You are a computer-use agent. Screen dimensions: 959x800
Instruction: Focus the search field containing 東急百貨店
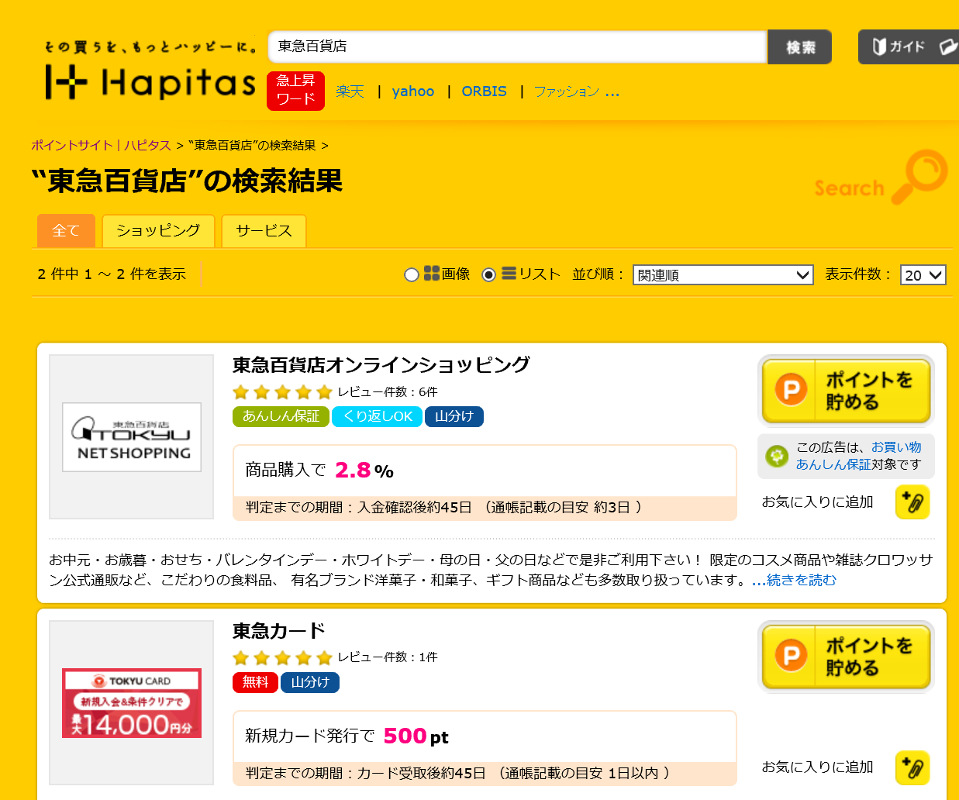pos(517,47)
